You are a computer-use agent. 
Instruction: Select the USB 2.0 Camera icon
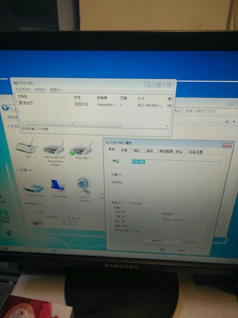pos(84,186)
